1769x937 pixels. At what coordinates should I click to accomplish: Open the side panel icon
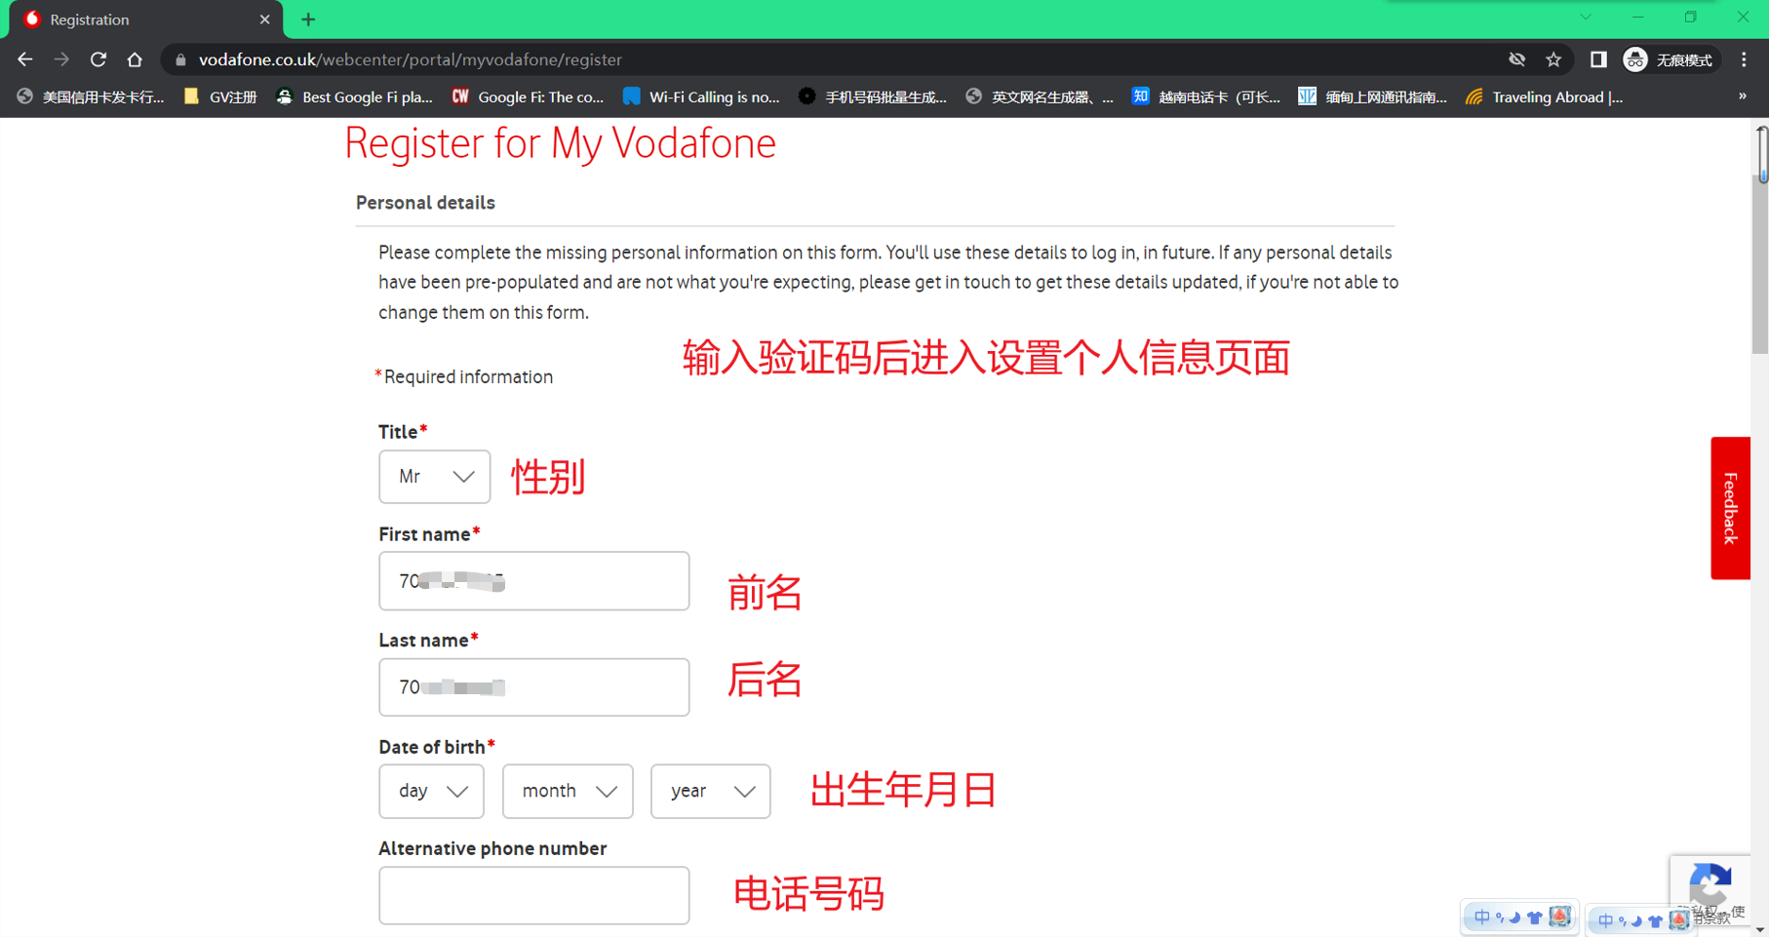coord(1597,59)
